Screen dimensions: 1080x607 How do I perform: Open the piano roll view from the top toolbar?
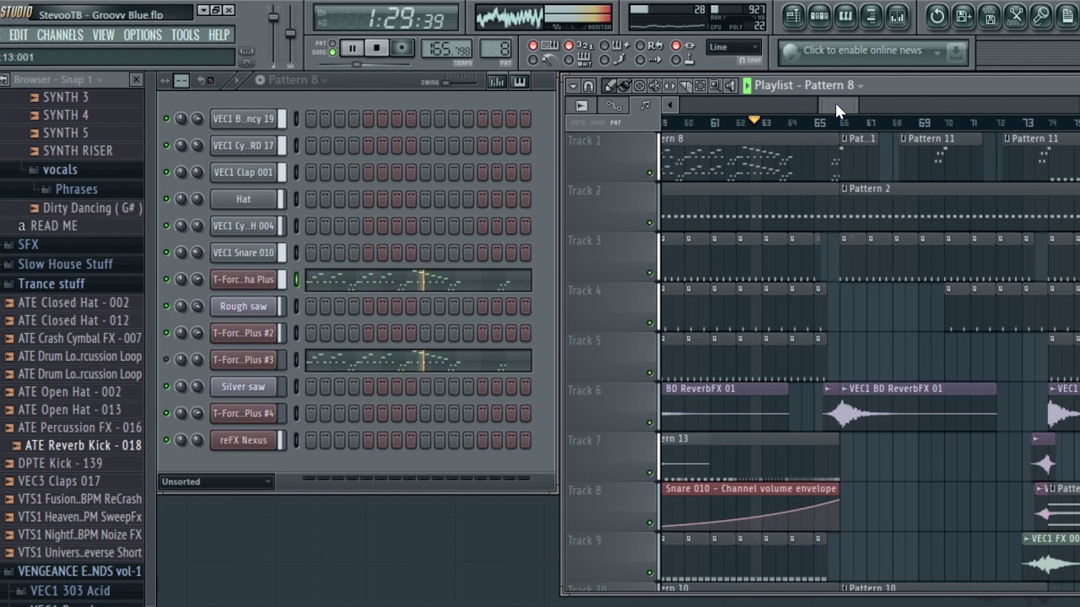coord(845,15)
